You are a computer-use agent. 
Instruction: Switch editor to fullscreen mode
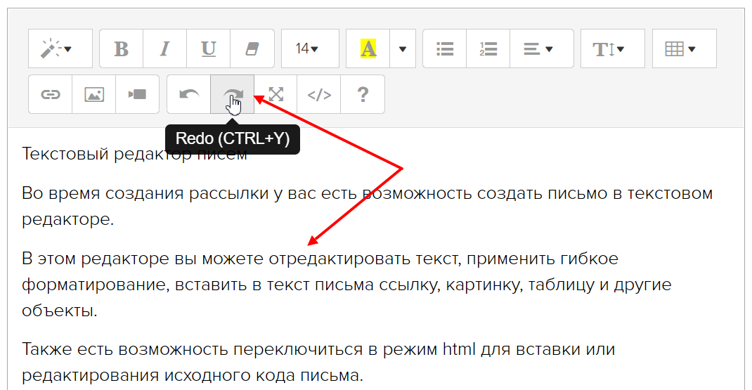click(x=276, y=94)
